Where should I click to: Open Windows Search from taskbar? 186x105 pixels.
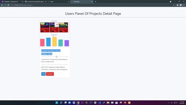(x=61, y=103)
